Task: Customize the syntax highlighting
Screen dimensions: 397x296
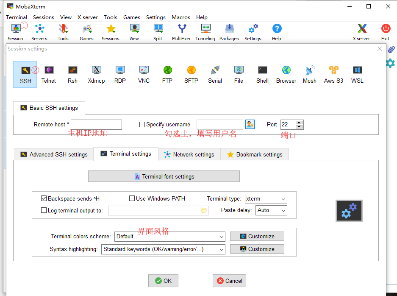Action: (257, 249)
